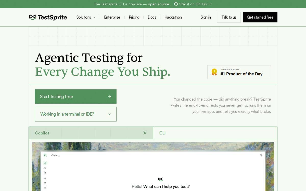The height and width of the screenshot is (191, 306).
Task: Click the butterfly logo above Hello greeting
Action: 161,179
